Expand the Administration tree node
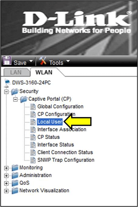The image size is (138, 207). [x=6, y=176]
